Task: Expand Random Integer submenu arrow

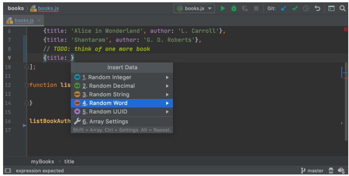Action: tap(167, 77)
